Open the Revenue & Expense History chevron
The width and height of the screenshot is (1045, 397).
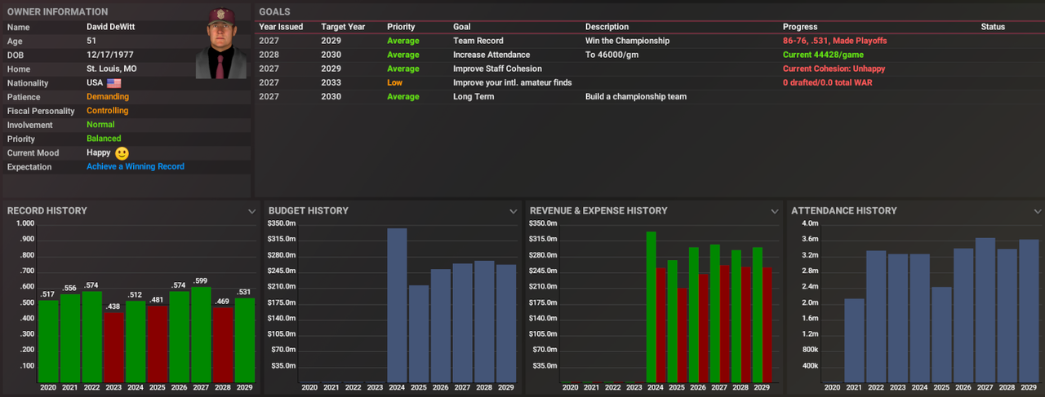pyautogui.click(x=774, y=211)
